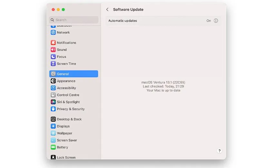Click the Accessibility icon in sidebar
The width and height of the screenshot is (265, 168).
coord(53,88)
